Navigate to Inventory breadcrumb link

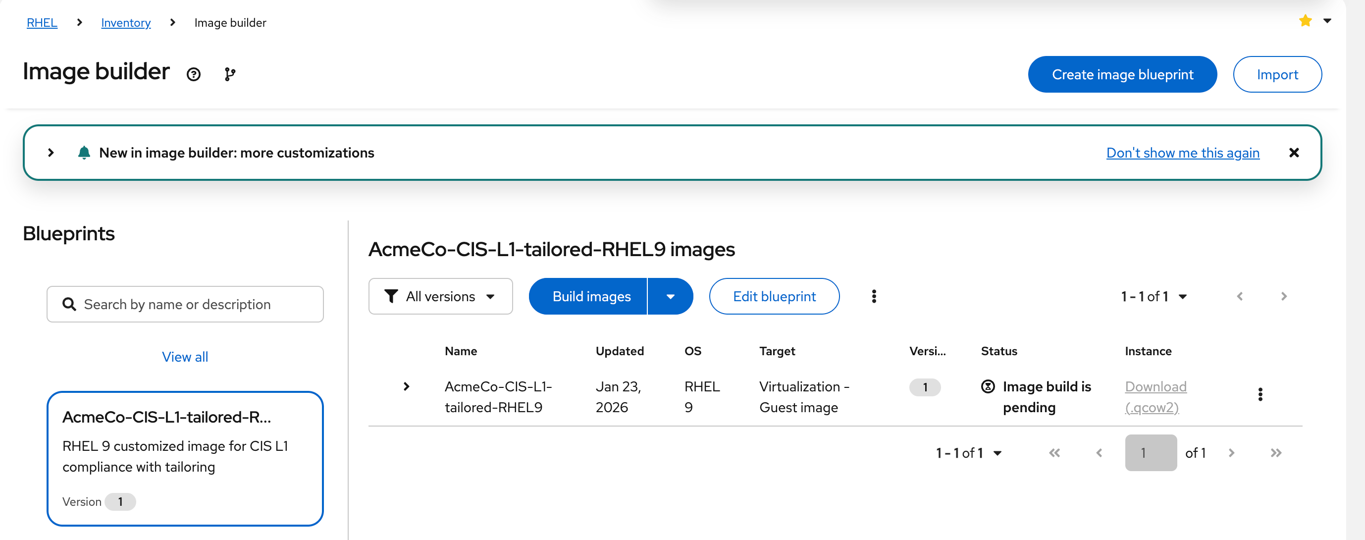[x=126, y=23]
